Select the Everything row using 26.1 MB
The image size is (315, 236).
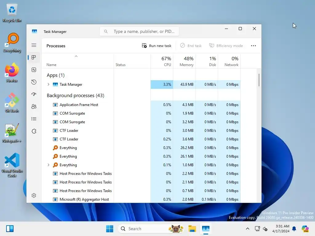[x=141, y=156]
